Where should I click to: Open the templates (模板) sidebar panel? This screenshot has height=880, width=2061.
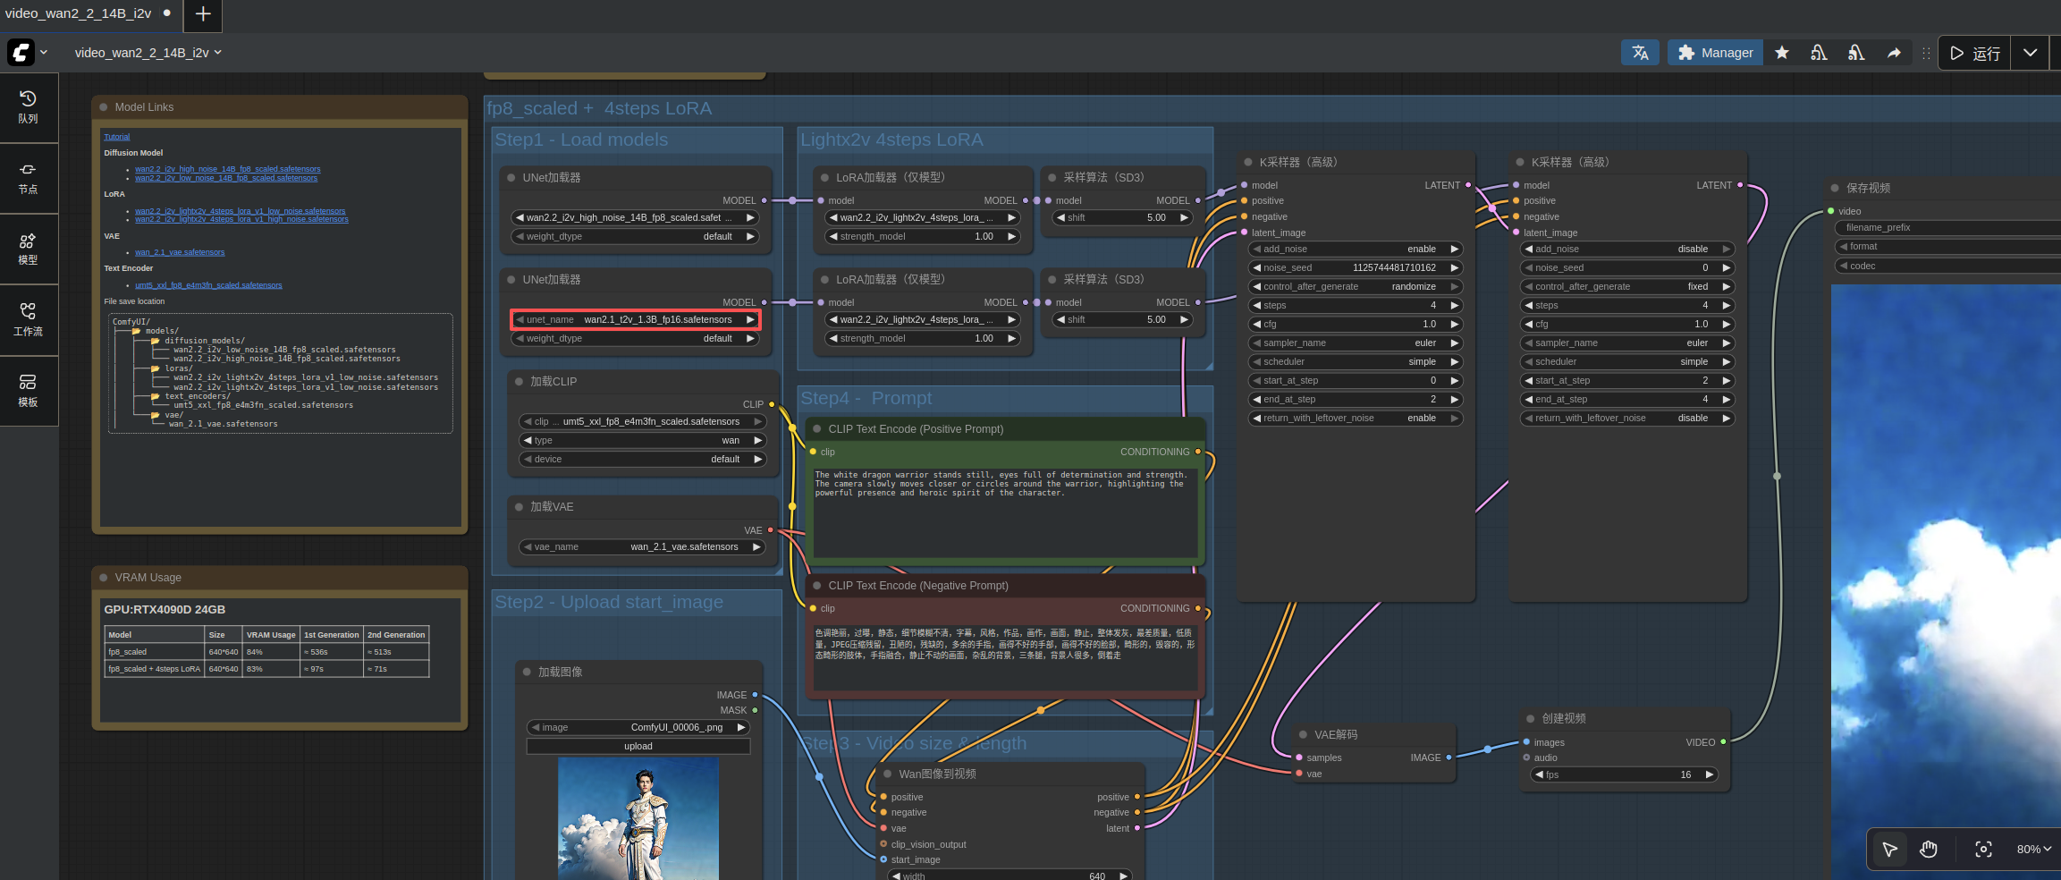pyautogui.click(x=29, y=391)
